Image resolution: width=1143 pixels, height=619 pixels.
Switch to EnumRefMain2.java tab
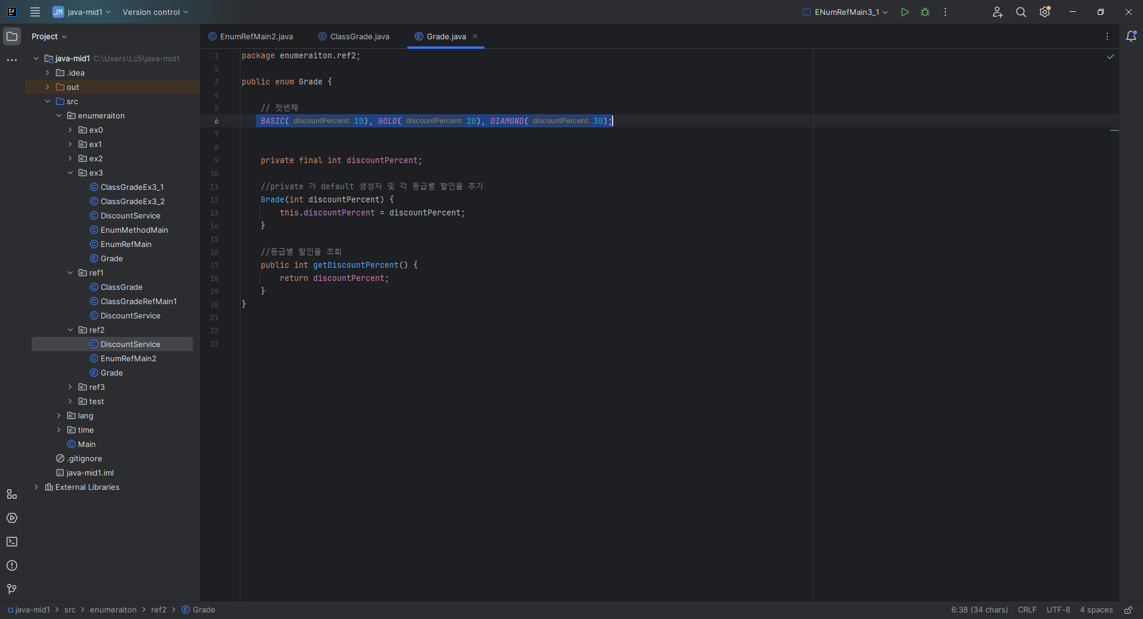click(251, 36)
